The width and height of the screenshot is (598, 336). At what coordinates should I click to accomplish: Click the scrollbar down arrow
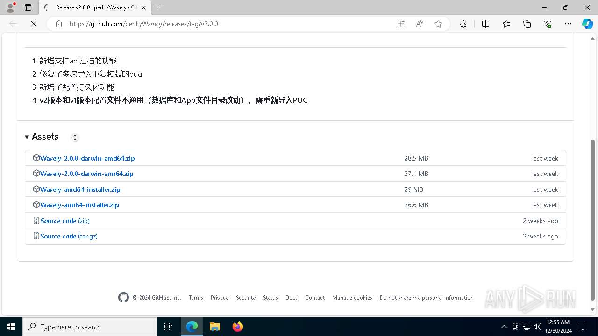click(x=593, y=309)
